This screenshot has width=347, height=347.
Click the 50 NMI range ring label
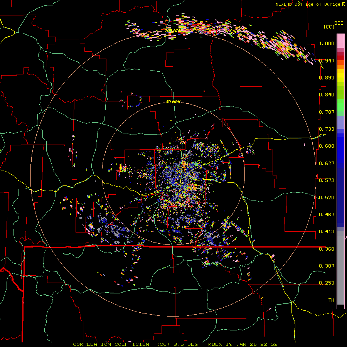tap(173, 102)
